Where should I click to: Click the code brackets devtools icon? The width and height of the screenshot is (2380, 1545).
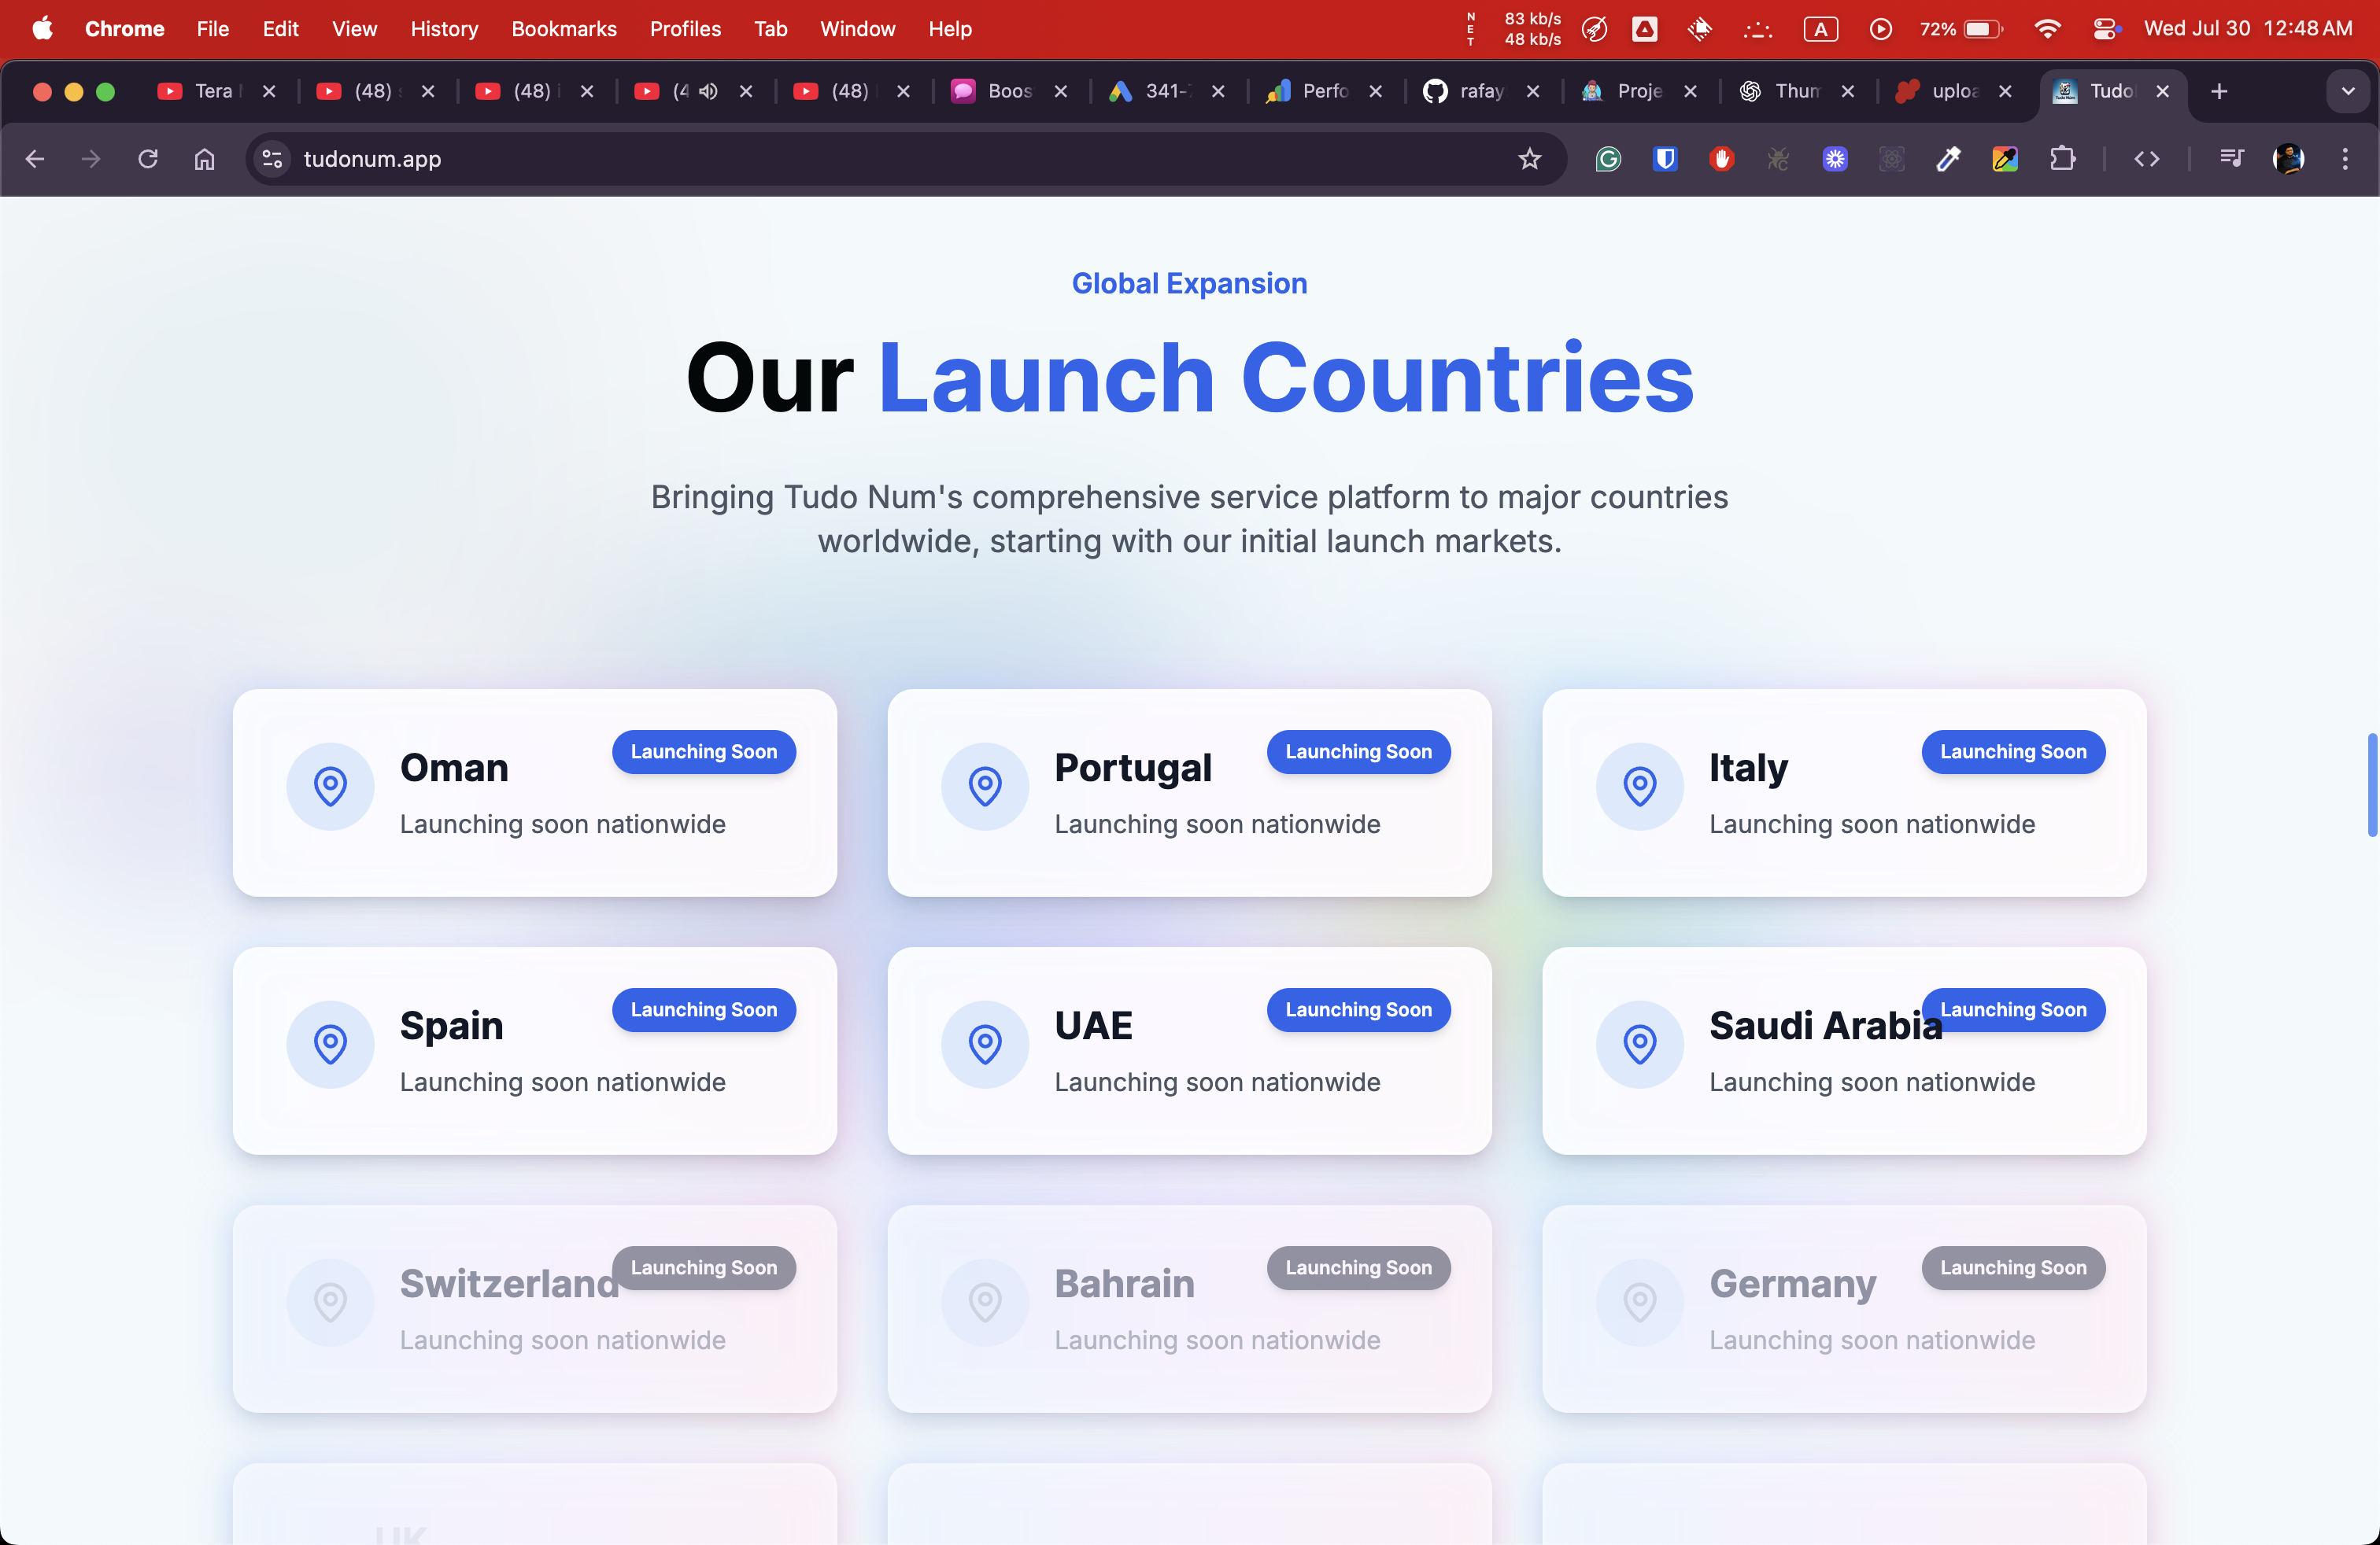[2147, 159]
